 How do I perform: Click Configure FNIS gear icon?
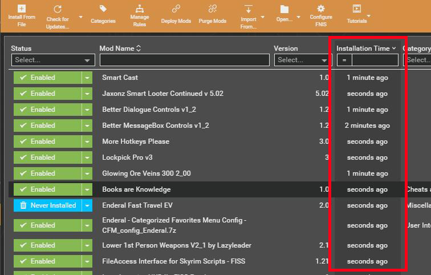[321, 9]
